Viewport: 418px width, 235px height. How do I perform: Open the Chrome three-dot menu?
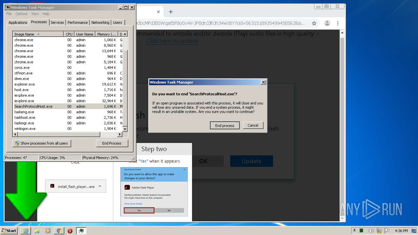coord(338,23)
